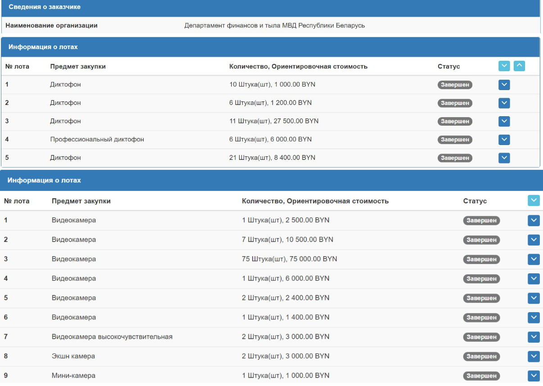Open details for the 27 500.00 BYN Диктофон lot
Screen dimensions: 543x386
[x=504, y=121]
